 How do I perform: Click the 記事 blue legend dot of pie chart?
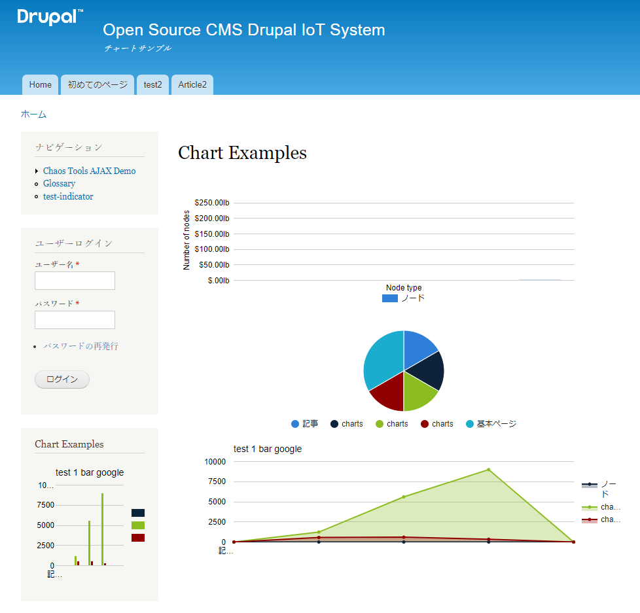pyautogui.click(x=295, y=424)
